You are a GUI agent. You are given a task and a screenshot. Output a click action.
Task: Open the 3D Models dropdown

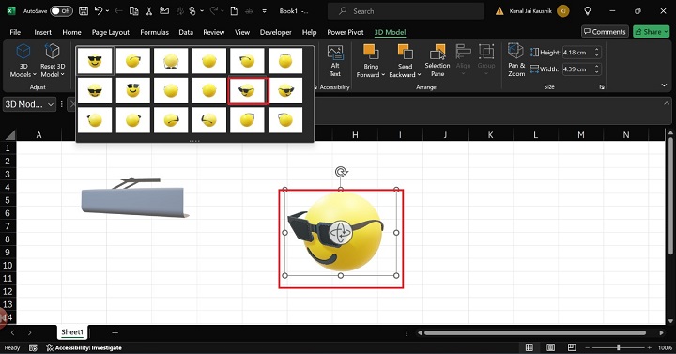(x=23, y=61)
